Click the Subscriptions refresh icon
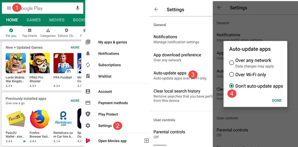 pyautogui.click(x=88, y=65)
